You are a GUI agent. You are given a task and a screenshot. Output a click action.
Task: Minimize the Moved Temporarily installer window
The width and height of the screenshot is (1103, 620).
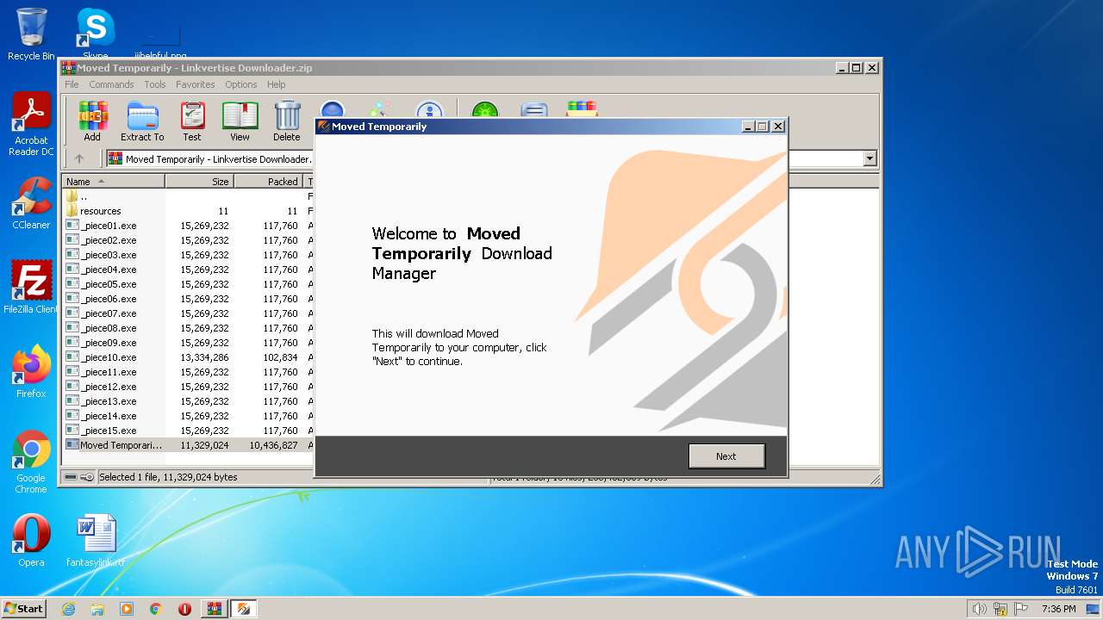[748, 127]
